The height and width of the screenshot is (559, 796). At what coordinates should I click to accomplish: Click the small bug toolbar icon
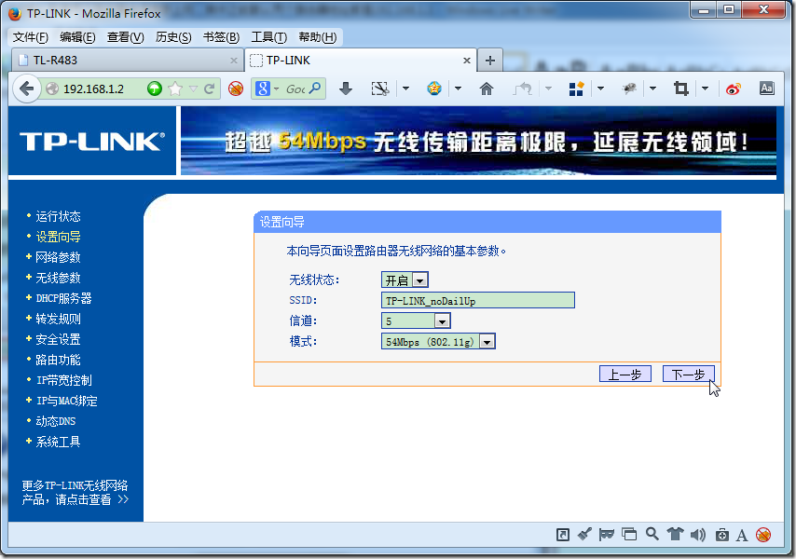629,89
